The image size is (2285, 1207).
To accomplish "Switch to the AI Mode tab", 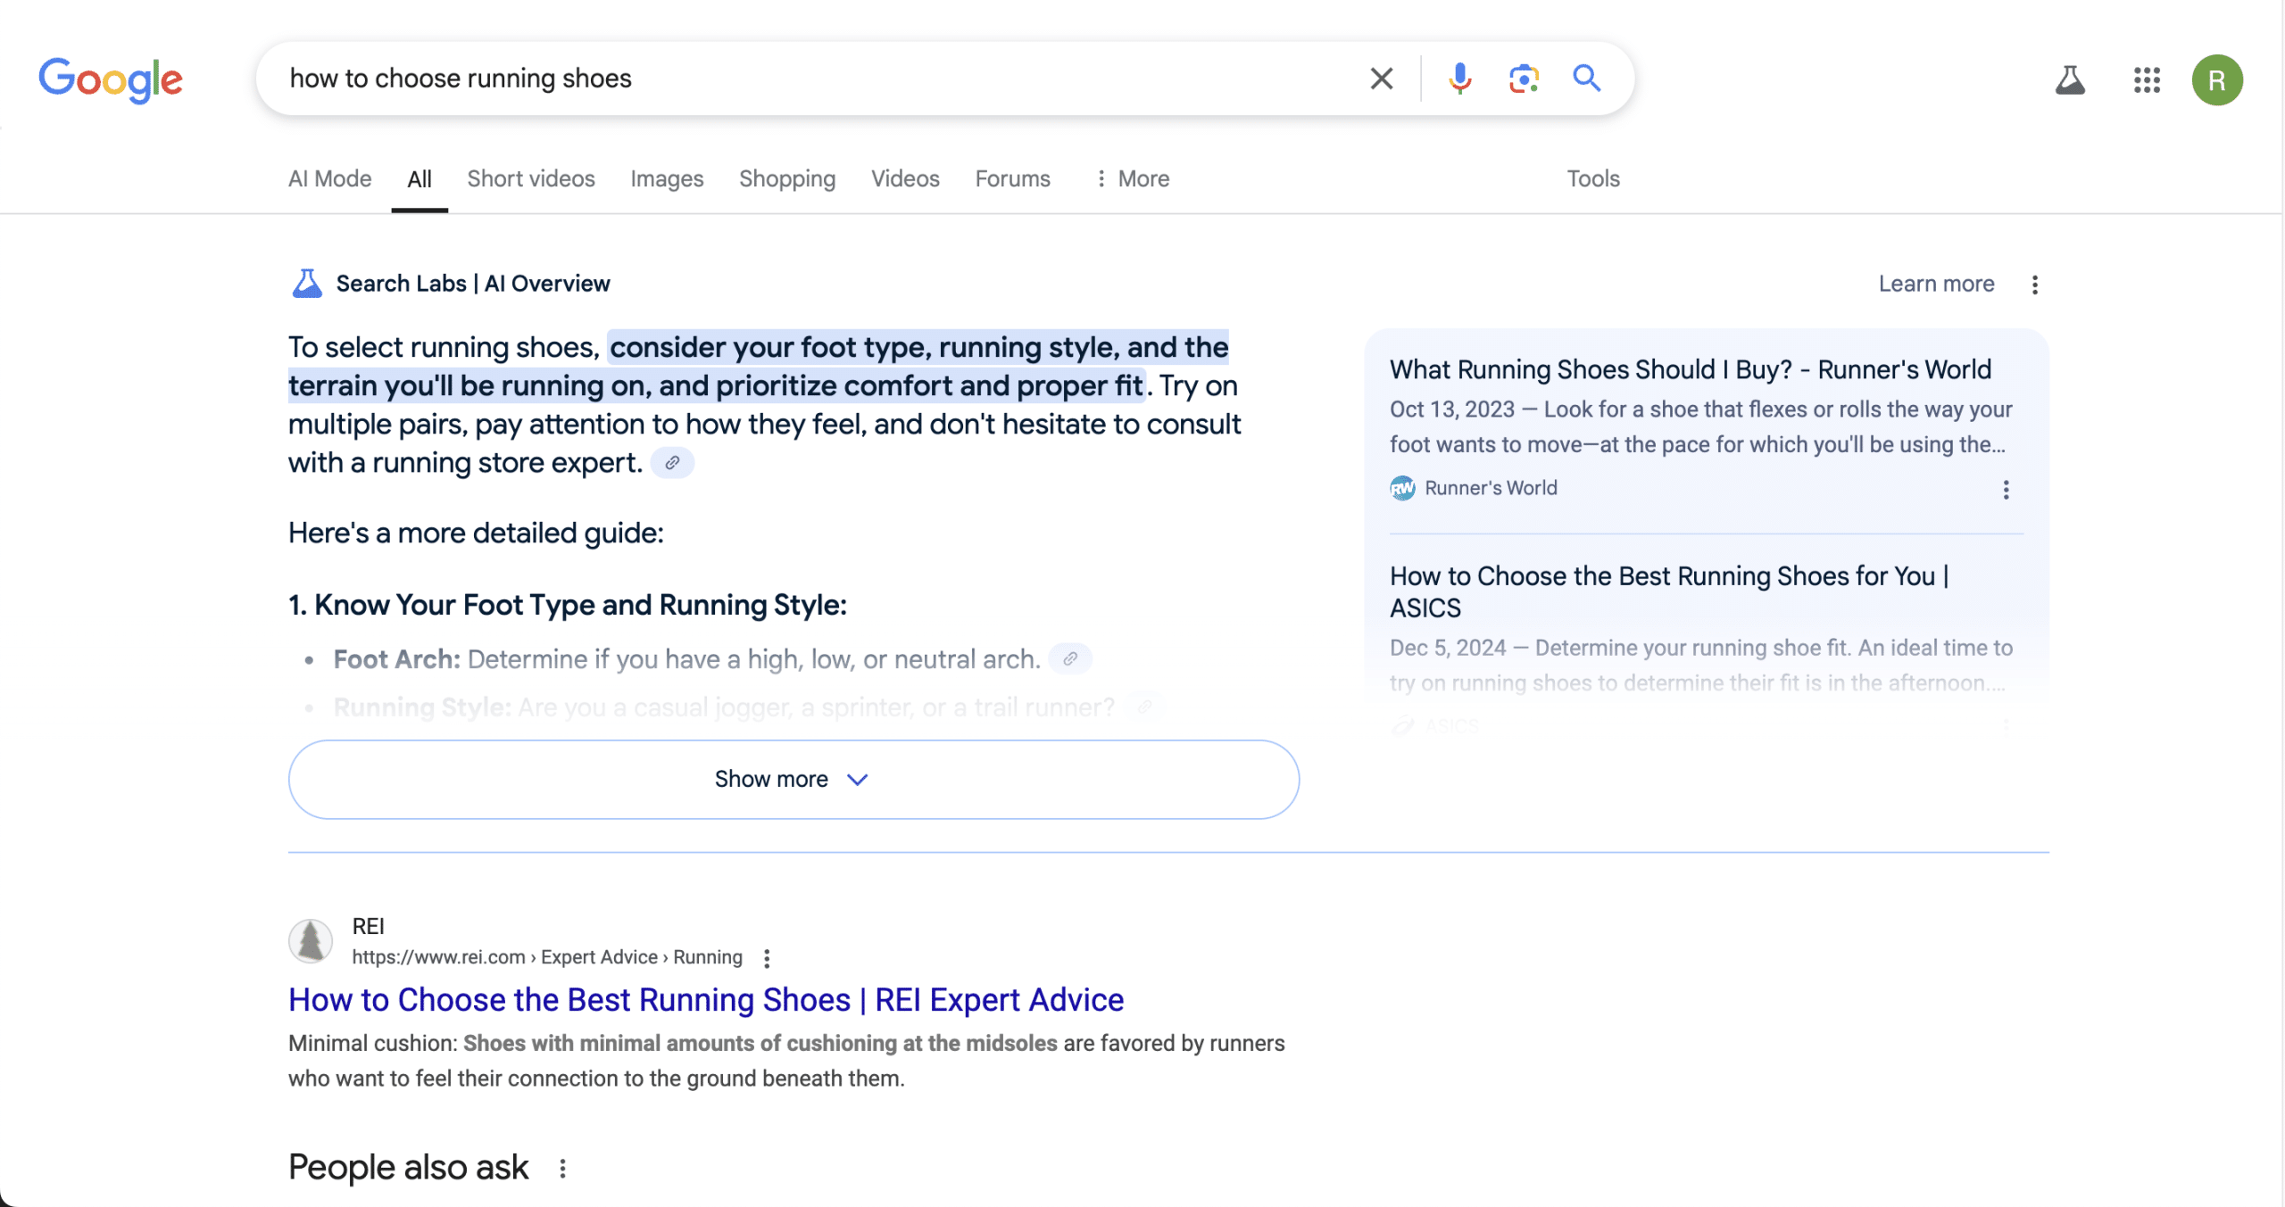I will pos(329,179).
